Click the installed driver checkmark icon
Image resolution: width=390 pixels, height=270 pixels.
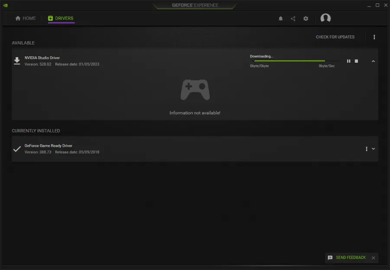(17, 149)
